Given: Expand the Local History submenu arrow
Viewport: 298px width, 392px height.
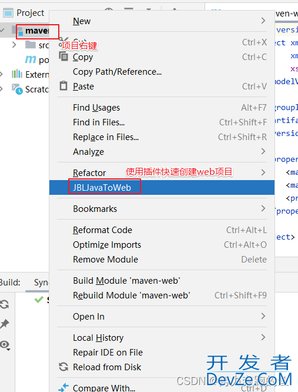Looking at the screenshot, I should point(263,337).
